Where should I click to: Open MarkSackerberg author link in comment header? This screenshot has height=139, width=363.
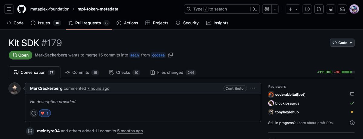46,88
